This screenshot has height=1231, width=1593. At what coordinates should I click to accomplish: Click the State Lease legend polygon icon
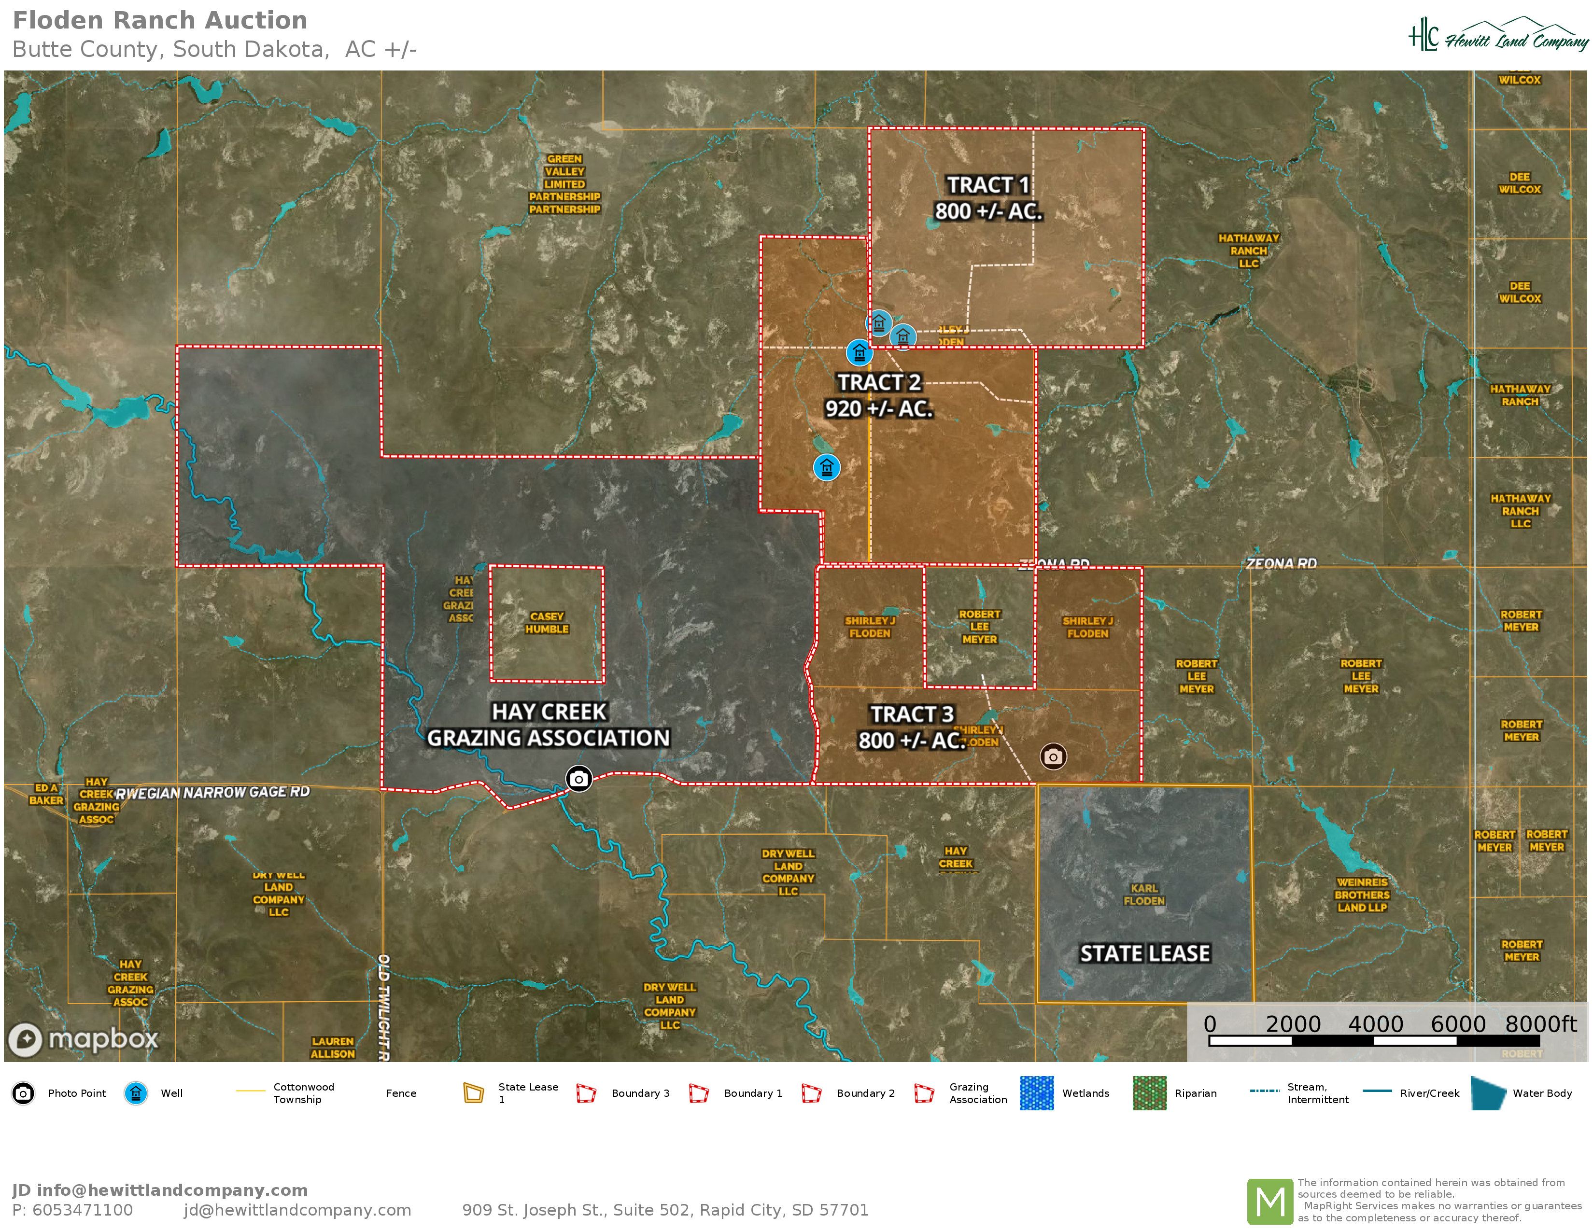point(473,1093)
